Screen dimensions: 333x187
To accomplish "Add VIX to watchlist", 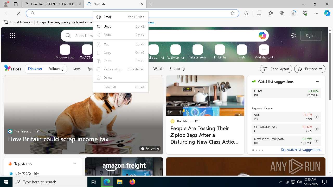I will click(316, 117).
